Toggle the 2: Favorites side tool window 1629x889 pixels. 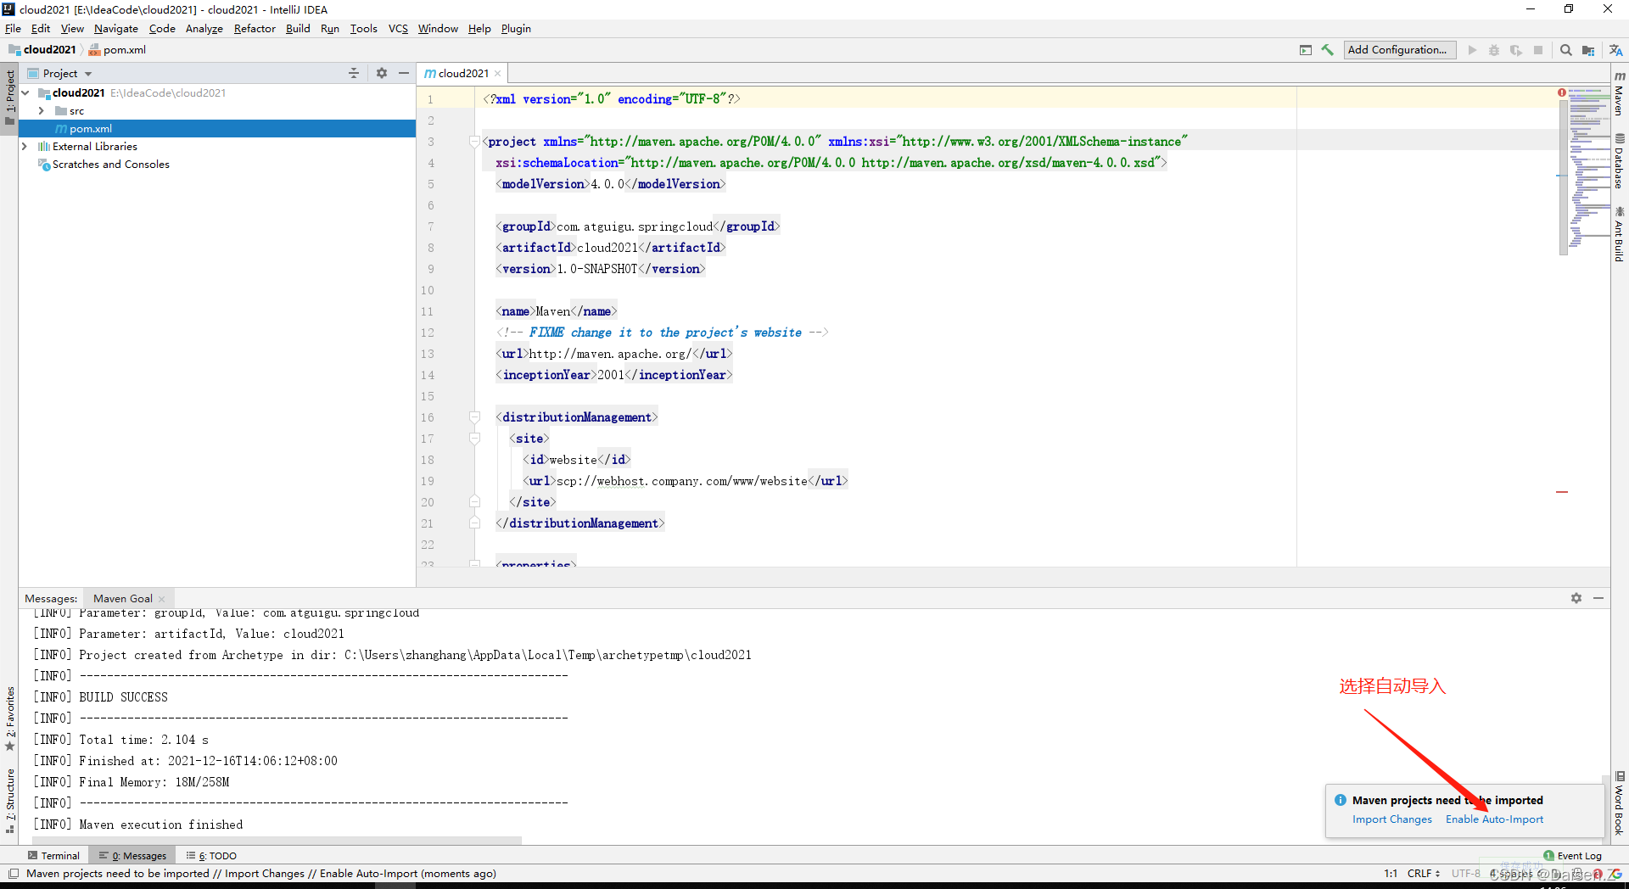[x=9, y=718]
